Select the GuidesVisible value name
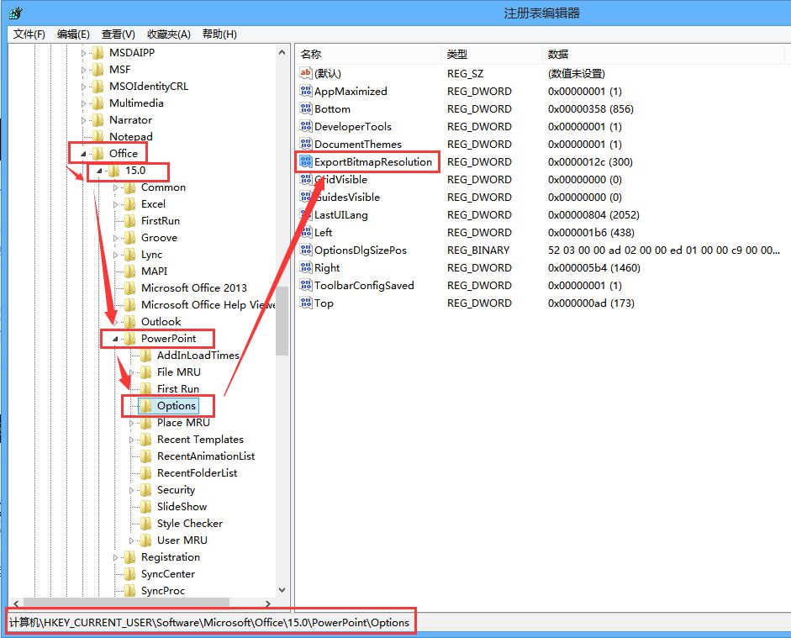This screenshot has height=638, width=791. pyautogui.click(x=347, y=198)
